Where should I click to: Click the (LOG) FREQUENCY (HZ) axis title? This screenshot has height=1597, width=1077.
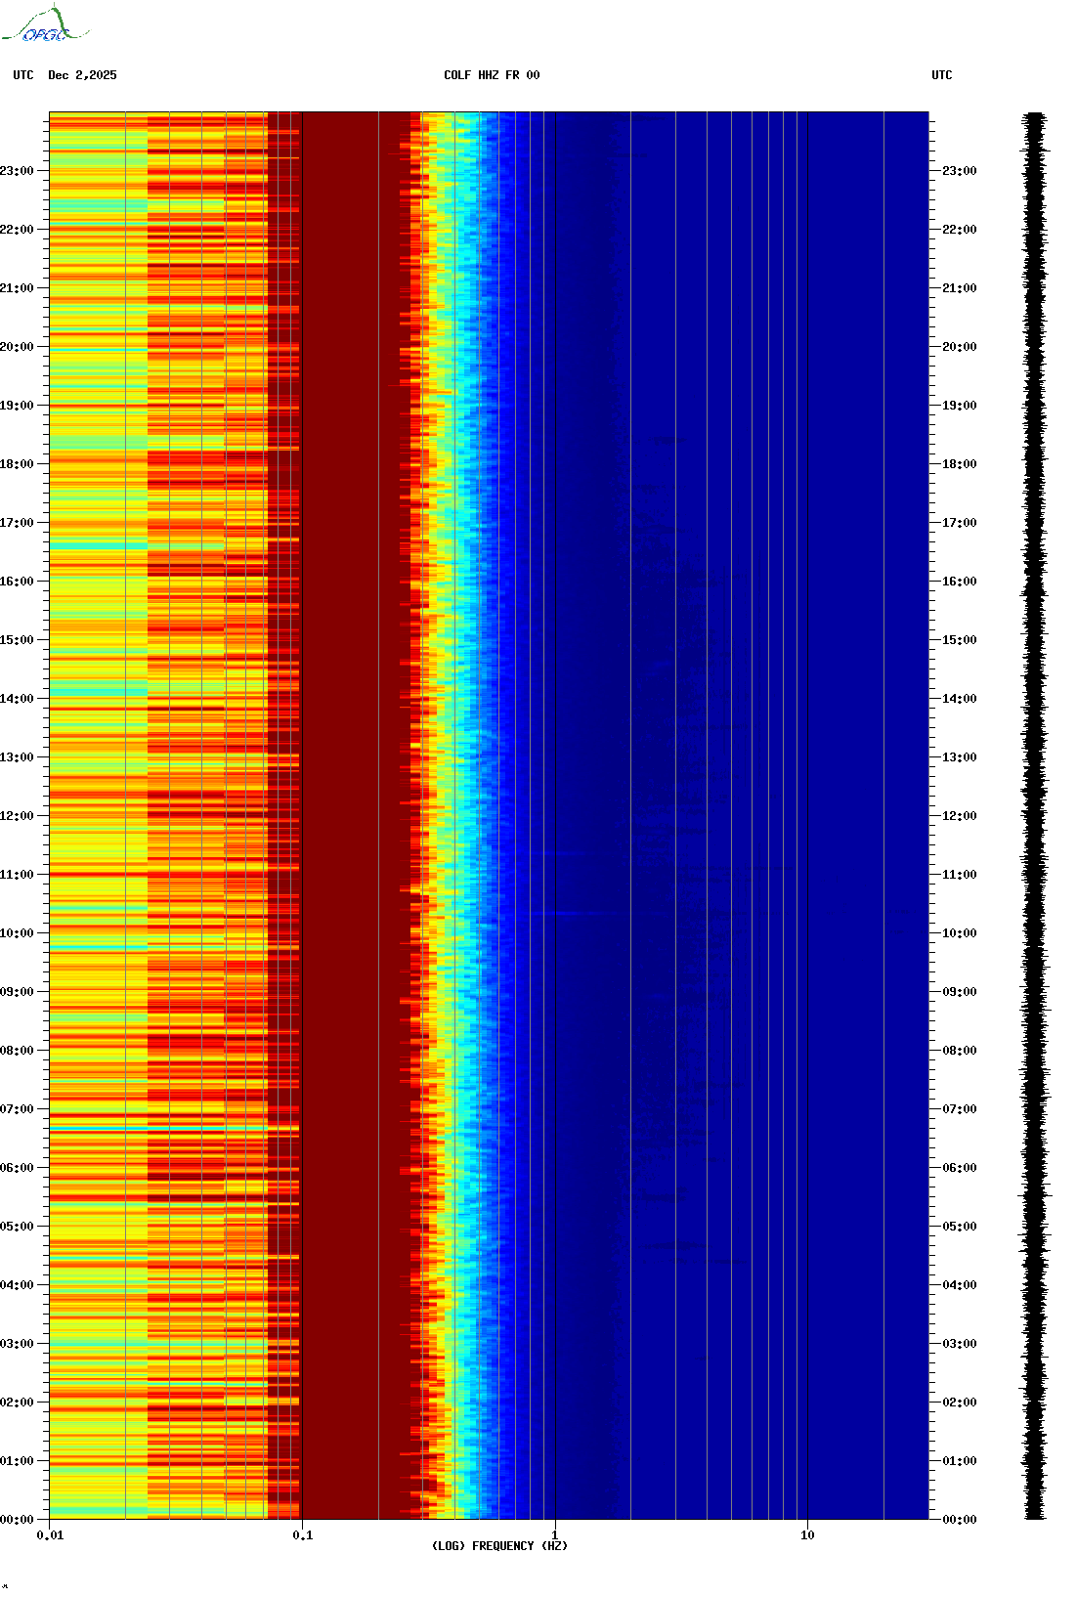[499, 1546]
